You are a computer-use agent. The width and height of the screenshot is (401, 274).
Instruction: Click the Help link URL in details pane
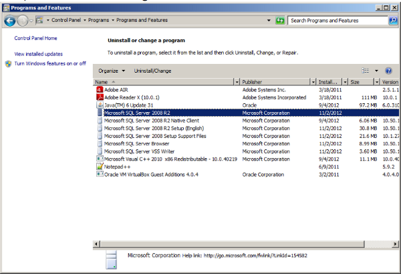255,255
